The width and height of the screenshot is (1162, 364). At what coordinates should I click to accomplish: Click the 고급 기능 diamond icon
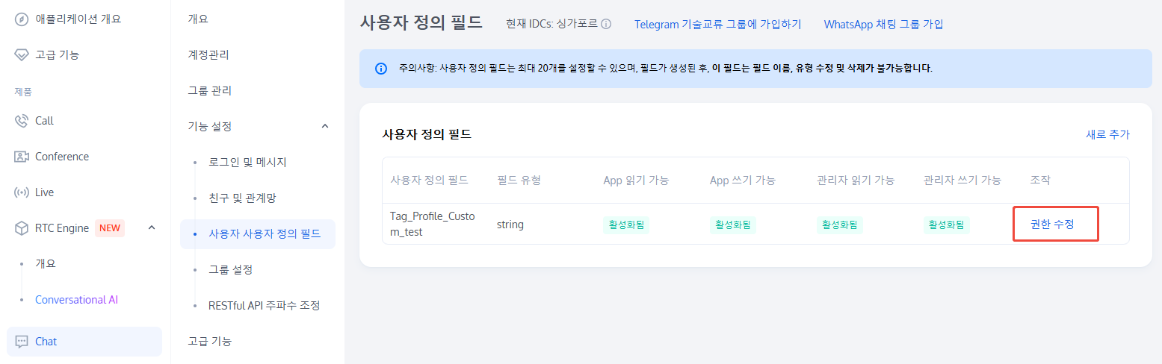pos(22,54)
